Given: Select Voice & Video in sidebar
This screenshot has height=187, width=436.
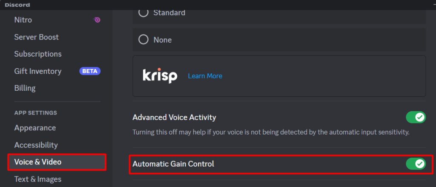Looking at the screenshot, I should (57, 162).
